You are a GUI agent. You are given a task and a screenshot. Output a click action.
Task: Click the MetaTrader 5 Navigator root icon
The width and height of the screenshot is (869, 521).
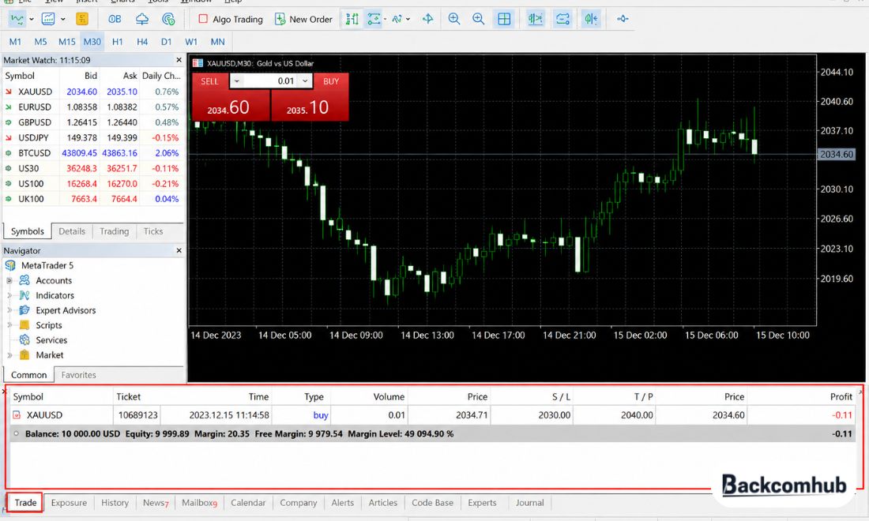[x=10, y=265]
